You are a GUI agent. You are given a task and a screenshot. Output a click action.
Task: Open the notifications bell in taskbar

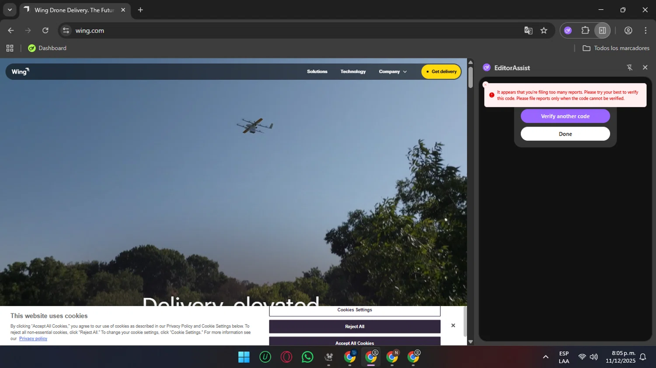tap(643, 357)
